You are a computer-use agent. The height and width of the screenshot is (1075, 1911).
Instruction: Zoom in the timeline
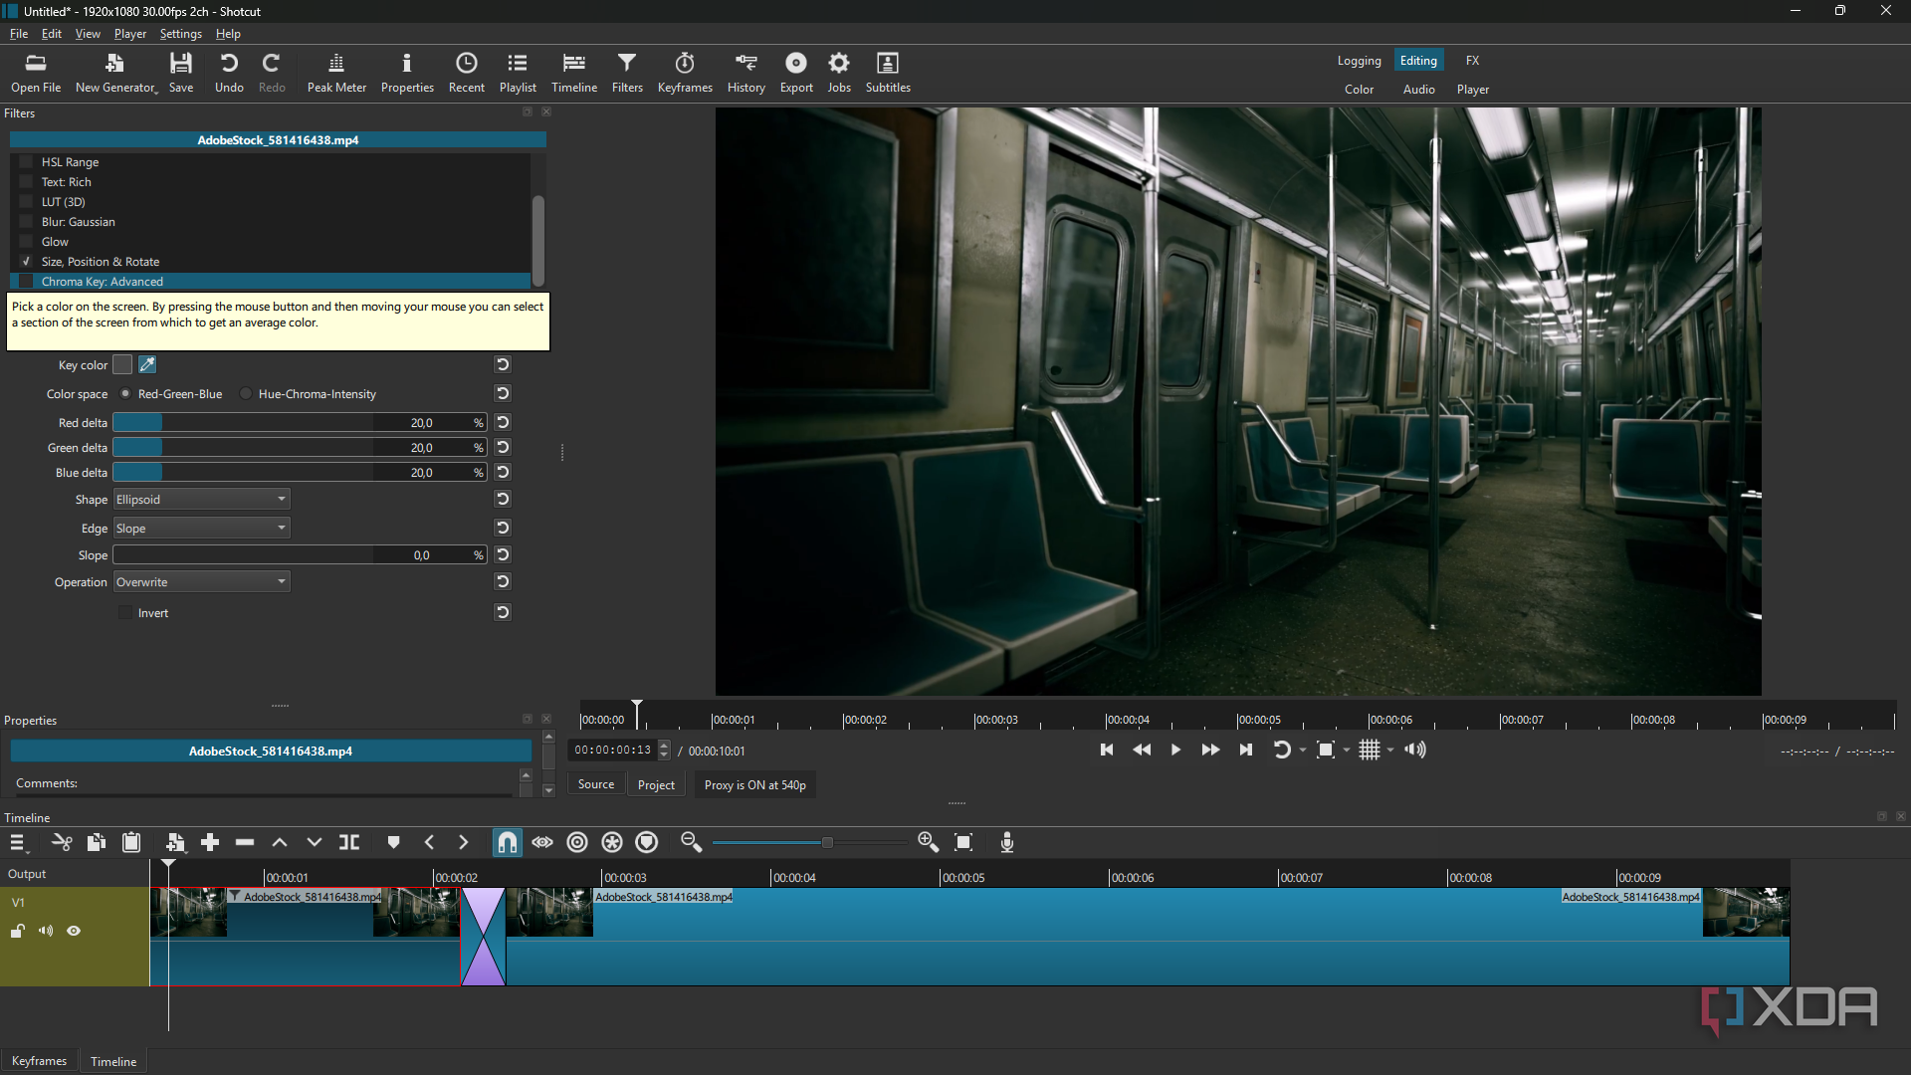pyautogui.click(x=929, y=843)
